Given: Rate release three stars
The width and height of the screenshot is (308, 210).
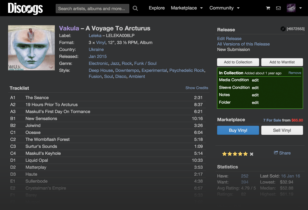Looking at the screenshot, I should [235, 154].
